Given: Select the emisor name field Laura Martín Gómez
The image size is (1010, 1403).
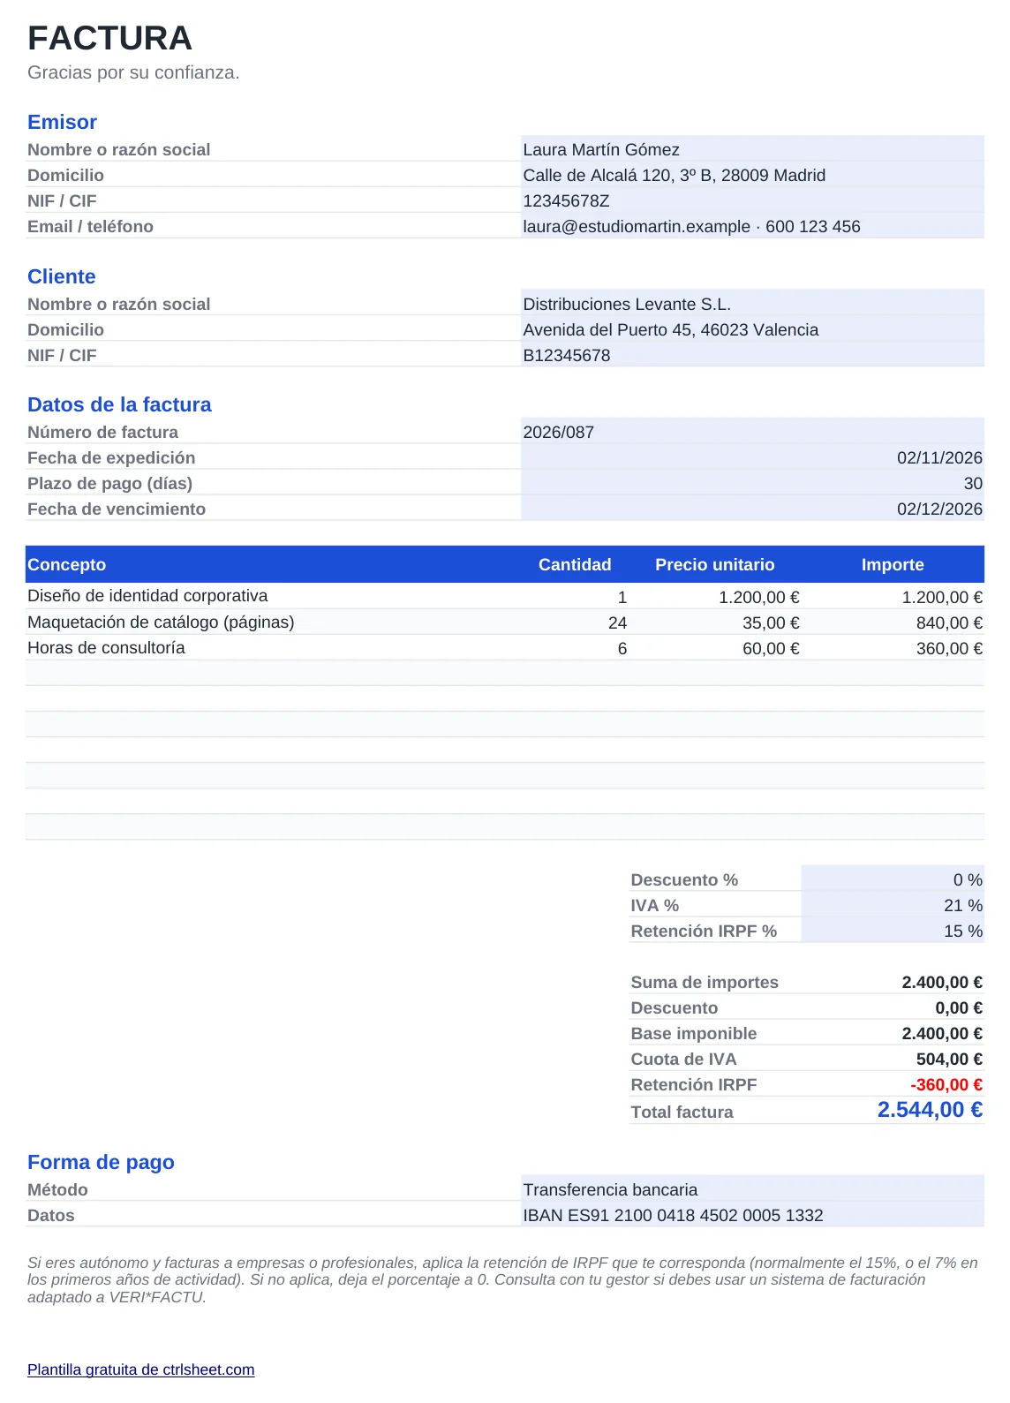Looking at the screenshot, I should click(x=752, y=149).
